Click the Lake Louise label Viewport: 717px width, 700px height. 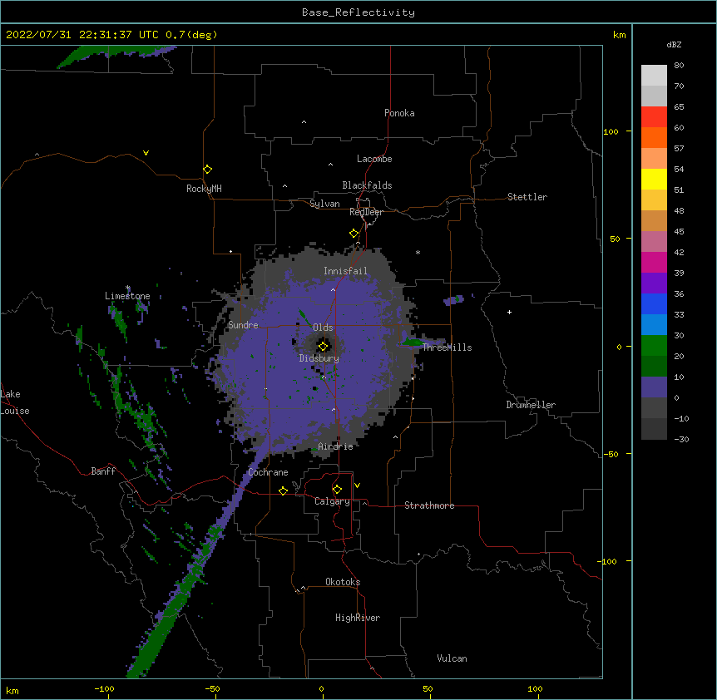[15, 402]
